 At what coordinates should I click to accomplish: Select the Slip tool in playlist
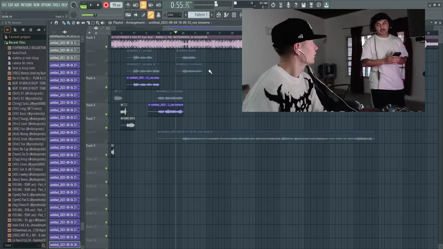(x=83, y=23)
